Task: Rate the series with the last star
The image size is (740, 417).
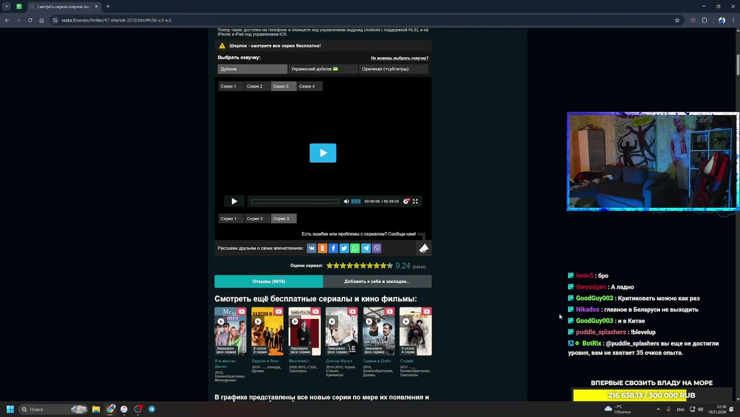Action: click(390, 265)
